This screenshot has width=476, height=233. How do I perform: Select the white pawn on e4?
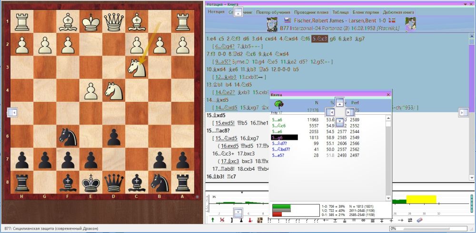point(91,90)
